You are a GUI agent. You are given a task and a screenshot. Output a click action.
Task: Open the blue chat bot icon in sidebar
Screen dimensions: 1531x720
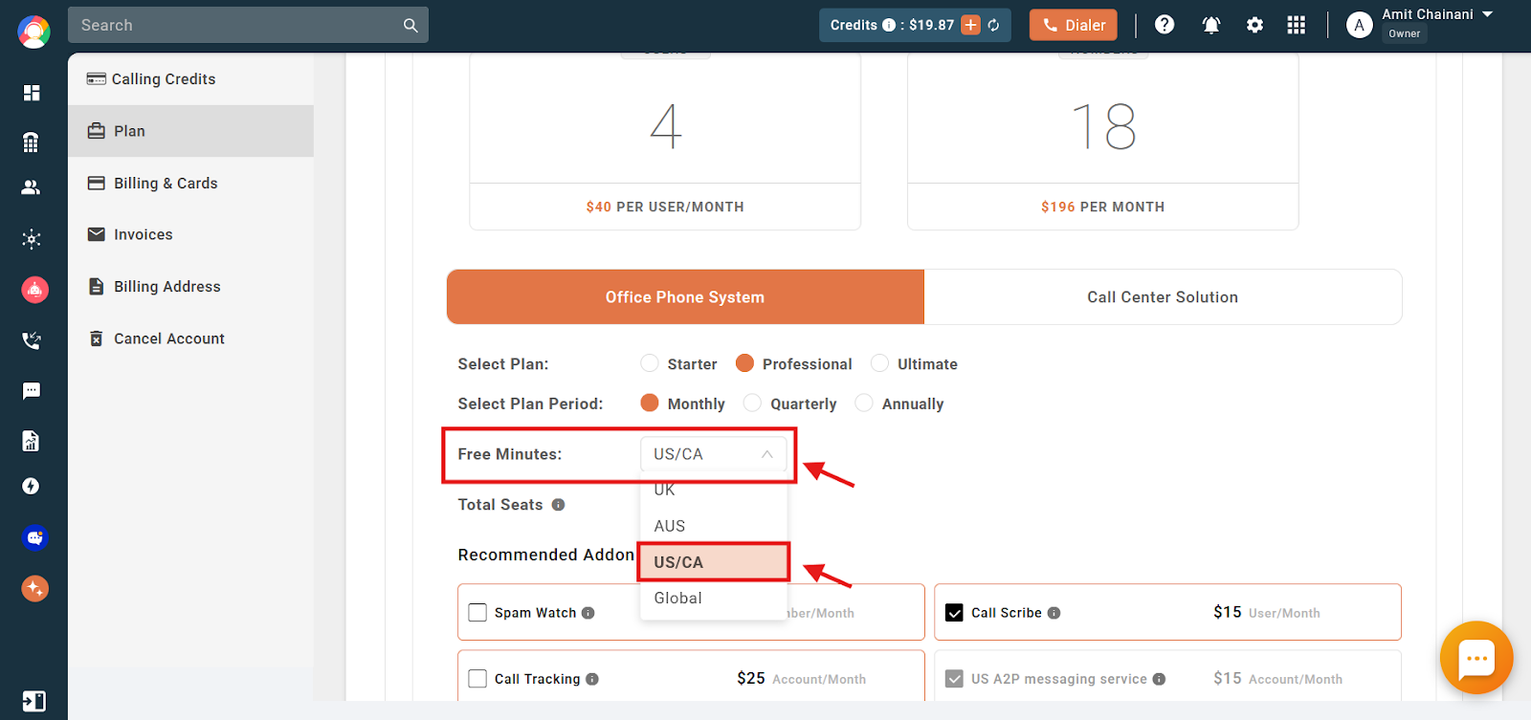34,537
